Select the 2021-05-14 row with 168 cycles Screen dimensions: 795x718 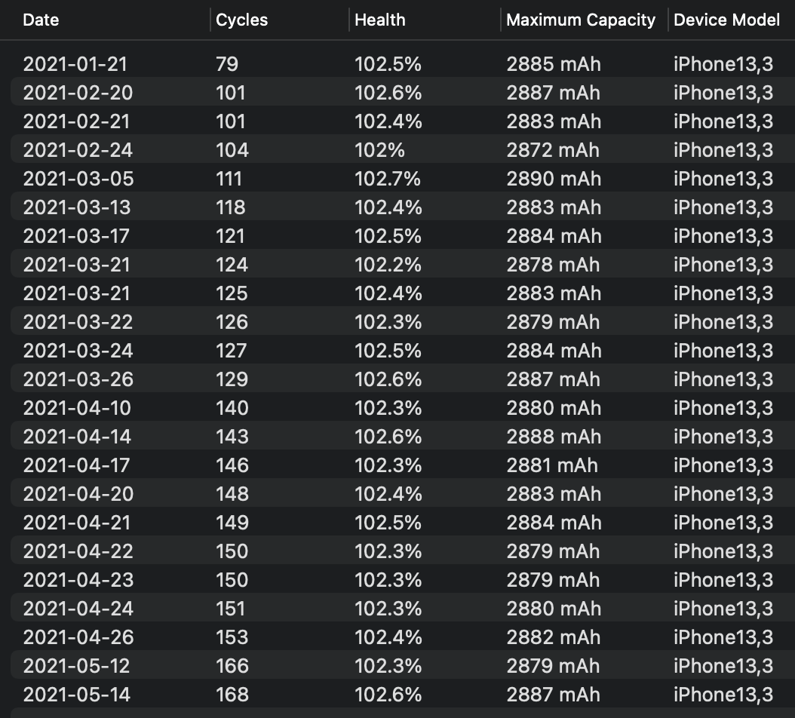(403, 694)
